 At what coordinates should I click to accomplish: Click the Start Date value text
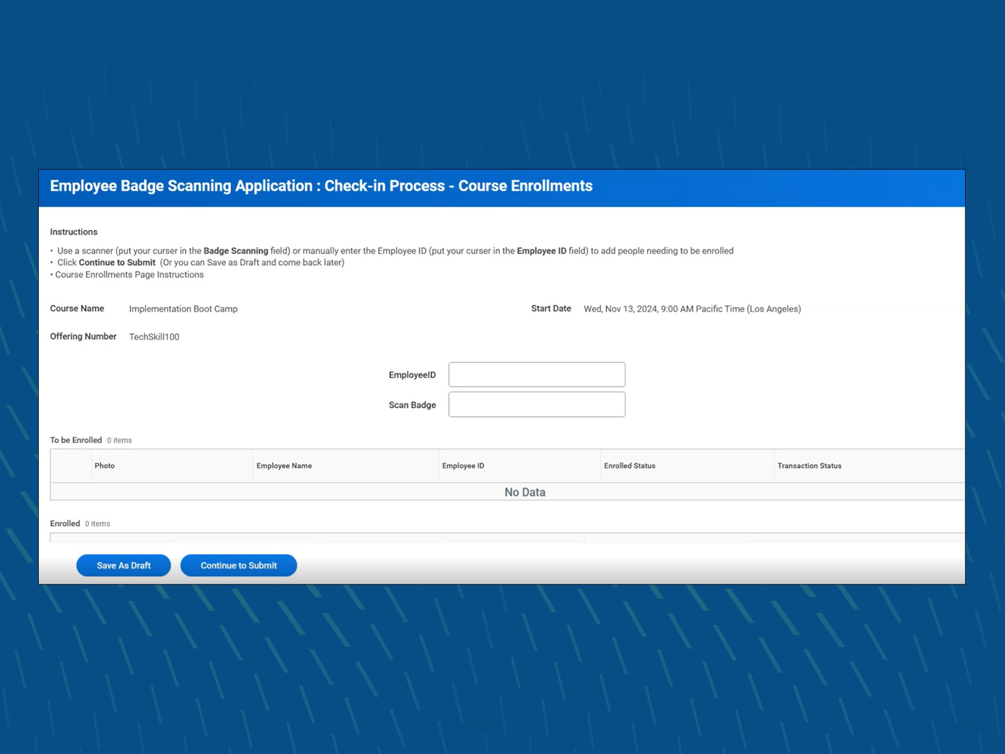(692, 308)
